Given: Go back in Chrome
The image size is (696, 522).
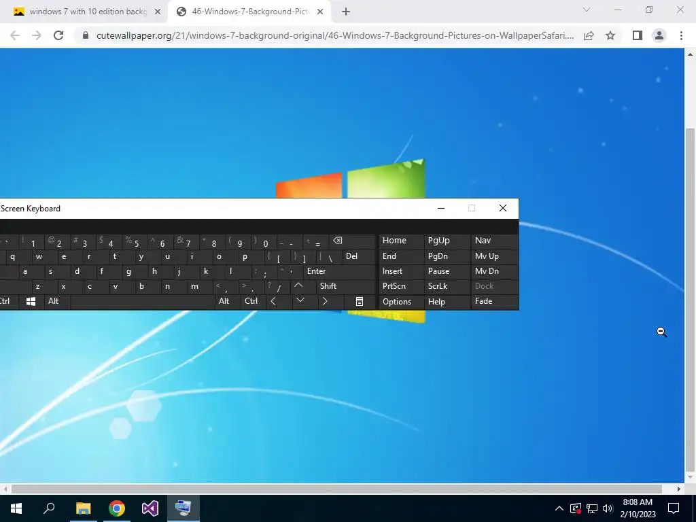Looking at the screenshot, I should pos(15,35).
